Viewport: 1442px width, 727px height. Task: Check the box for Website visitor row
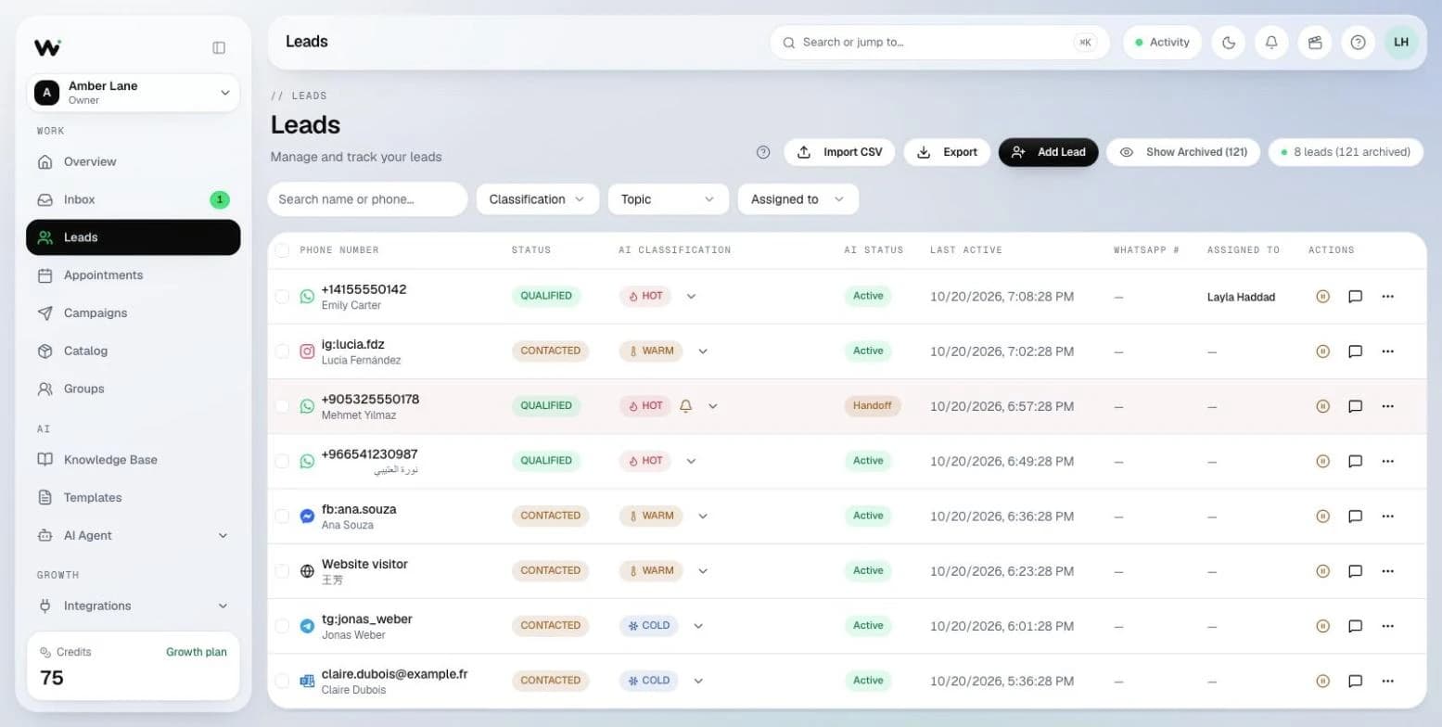282,571
